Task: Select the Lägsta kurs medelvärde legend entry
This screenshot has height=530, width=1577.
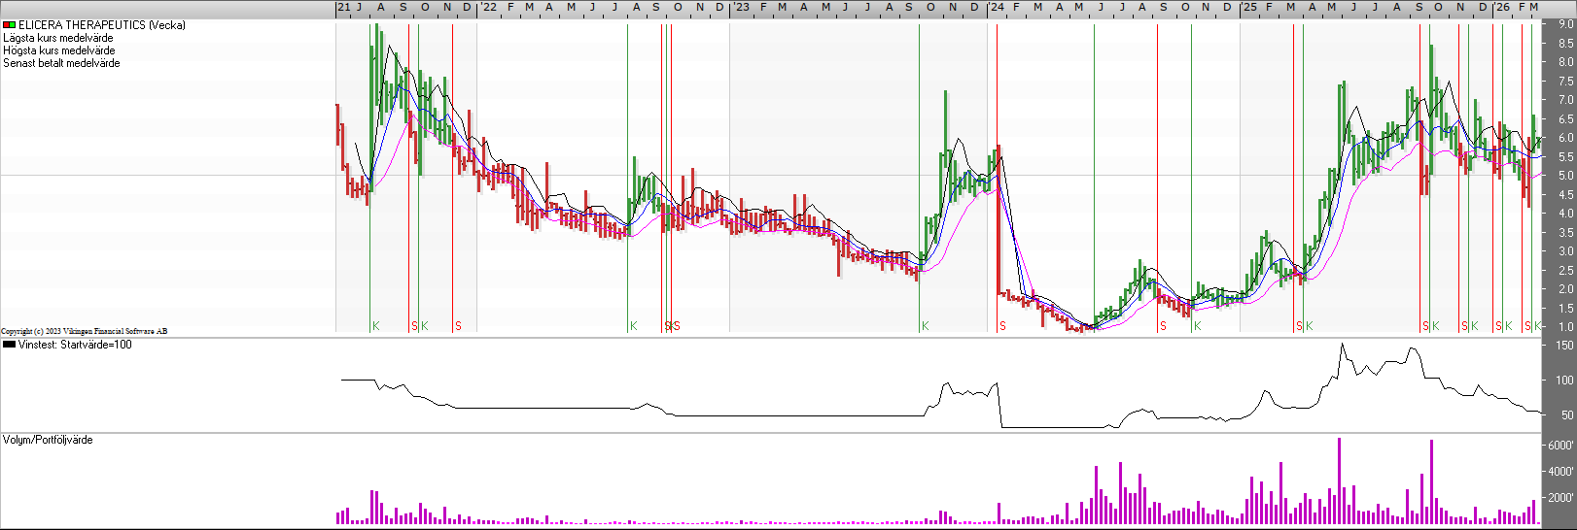Action: click(x=57, y=38)
